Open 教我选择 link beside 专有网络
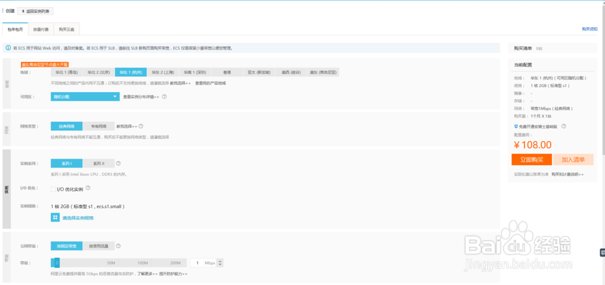 point(127,126)
